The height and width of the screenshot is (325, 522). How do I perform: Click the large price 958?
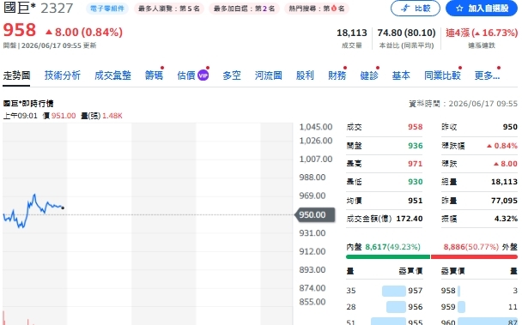19,30
